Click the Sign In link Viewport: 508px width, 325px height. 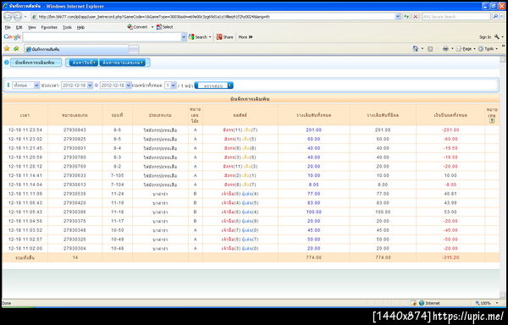coord(485,37)
